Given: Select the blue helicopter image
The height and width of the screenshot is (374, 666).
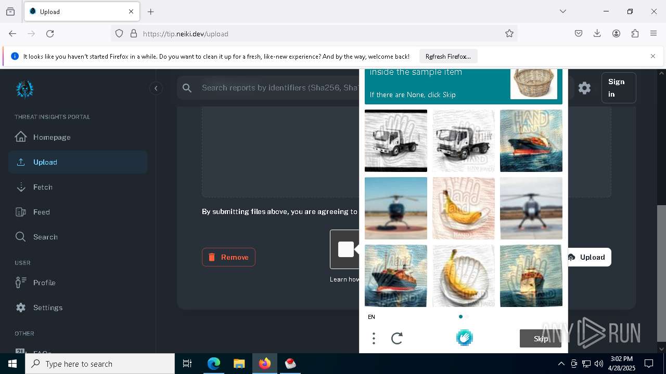Looking at the screenshot, I should 396,208.
